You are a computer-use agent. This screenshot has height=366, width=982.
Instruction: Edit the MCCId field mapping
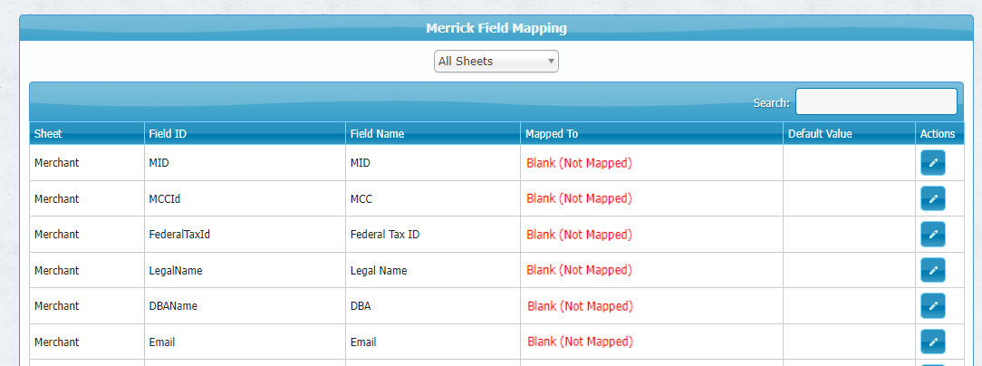pyautogui.click(x=932, y=198)
